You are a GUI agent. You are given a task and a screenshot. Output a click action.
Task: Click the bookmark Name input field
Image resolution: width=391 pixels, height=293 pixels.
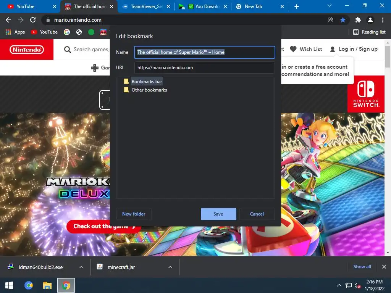[205, 52]
